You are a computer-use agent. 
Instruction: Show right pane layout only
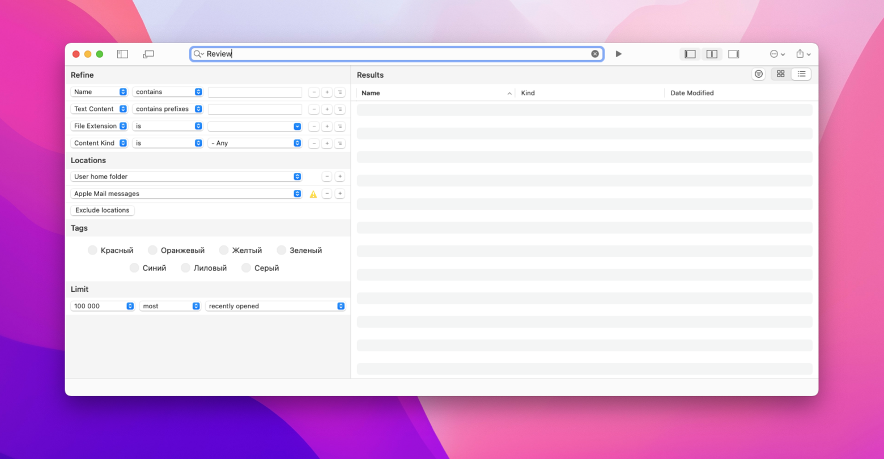[x=733, y=54]
